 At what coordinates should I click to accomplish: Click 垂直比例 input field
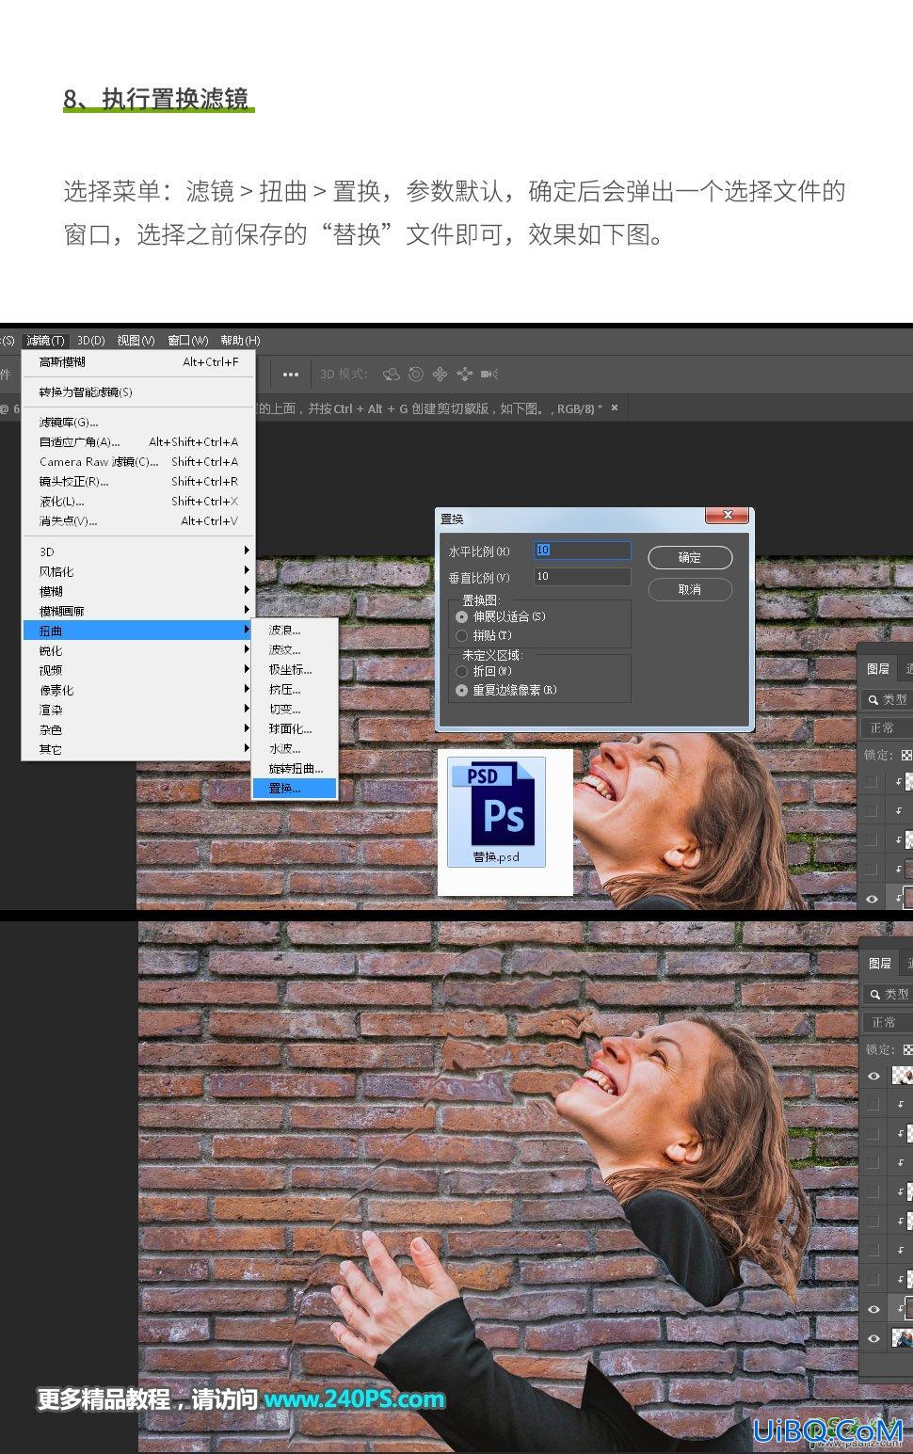pyautogui.click(x=583, y=576)
